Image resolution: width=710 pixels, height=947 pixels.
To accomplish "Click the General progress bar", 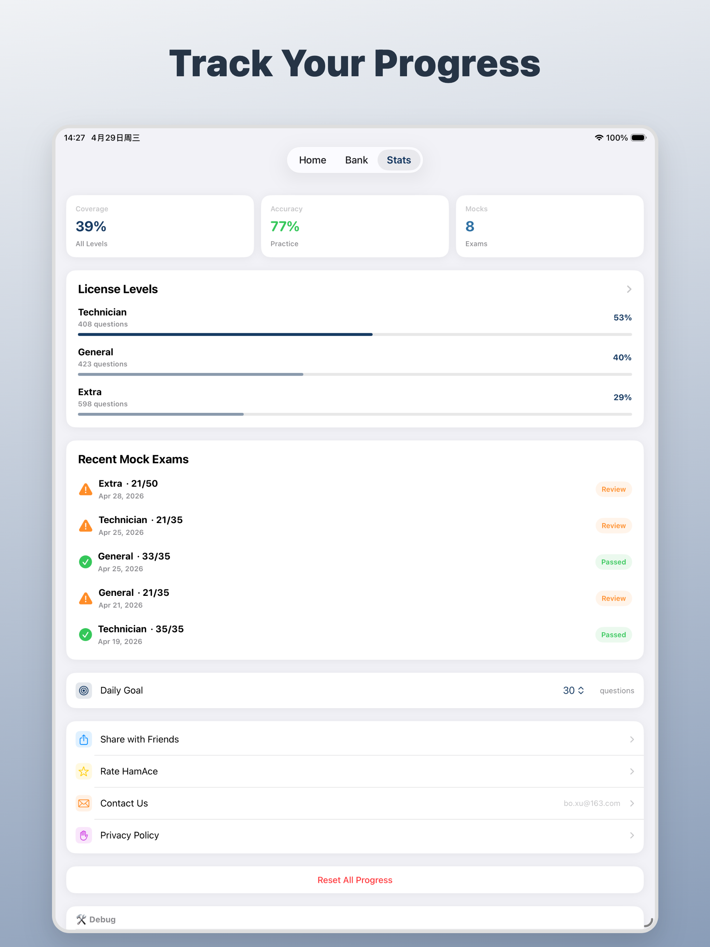I will [x=355, y=374].
